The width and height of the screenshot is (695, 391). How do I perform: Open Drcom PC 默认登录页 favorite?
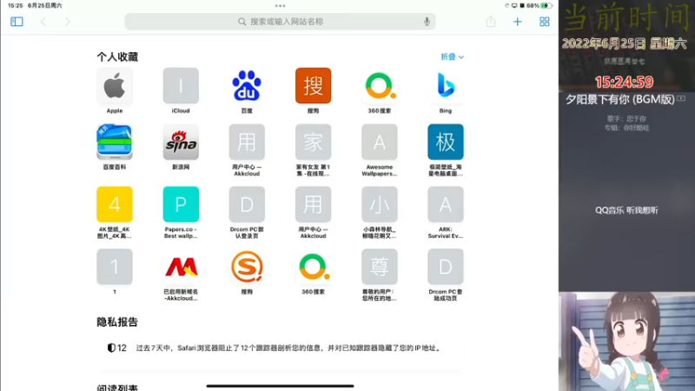(247, 212)
